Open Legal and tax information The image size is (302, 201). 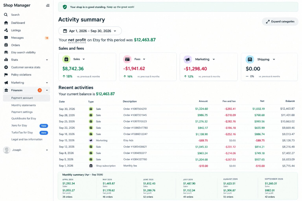[27, 139]
